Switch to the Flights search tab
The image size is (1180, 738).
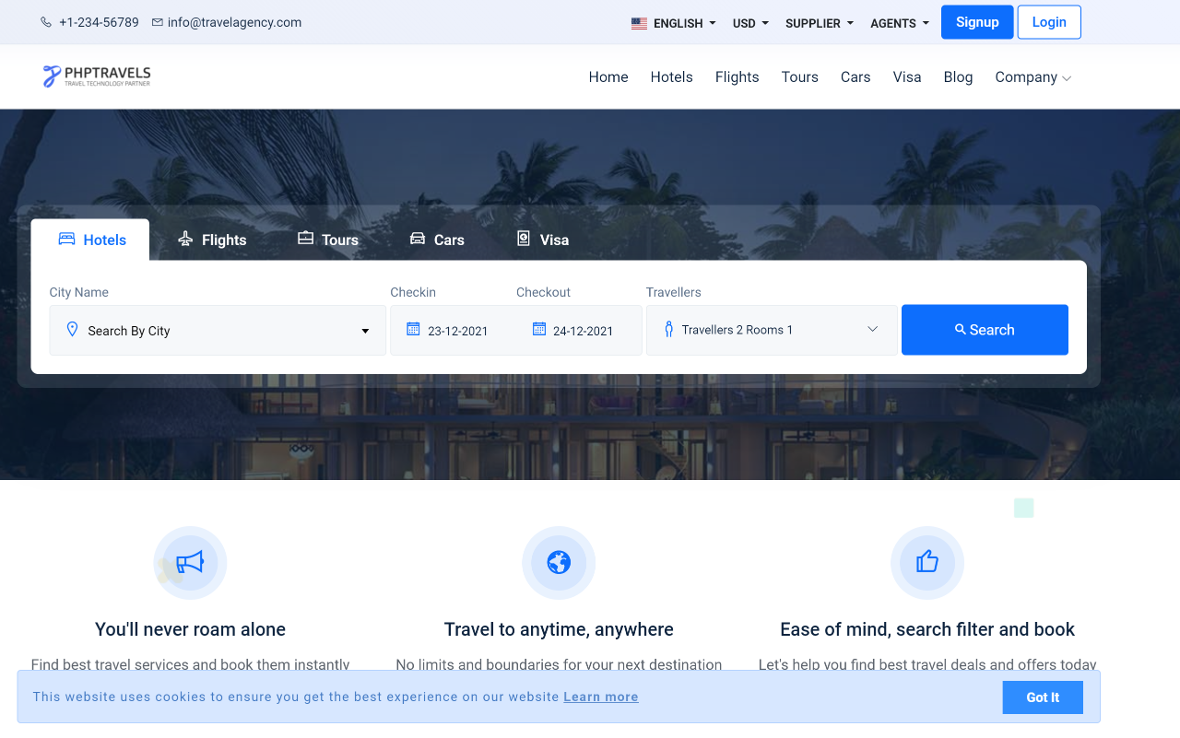click(x=212, y=240)
